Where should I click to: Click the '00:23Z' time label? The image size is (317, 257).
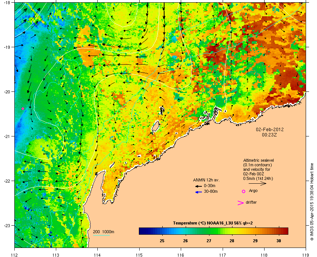point(269,135)
